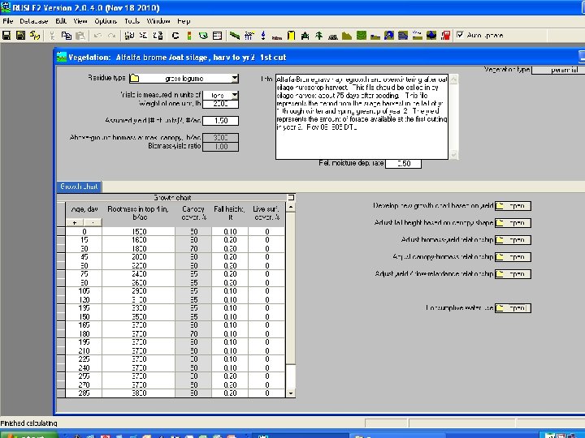Click folder icon beside Residue type

click(x=134, y=78)
